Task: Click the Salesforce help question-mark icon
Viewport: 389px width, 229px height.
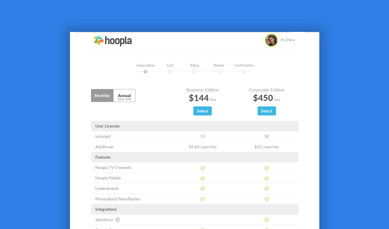Action: point(118,220)
